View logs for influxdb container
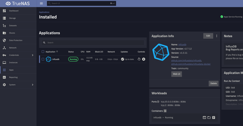The width and height of the screenshot is (243, 126). 214,117
